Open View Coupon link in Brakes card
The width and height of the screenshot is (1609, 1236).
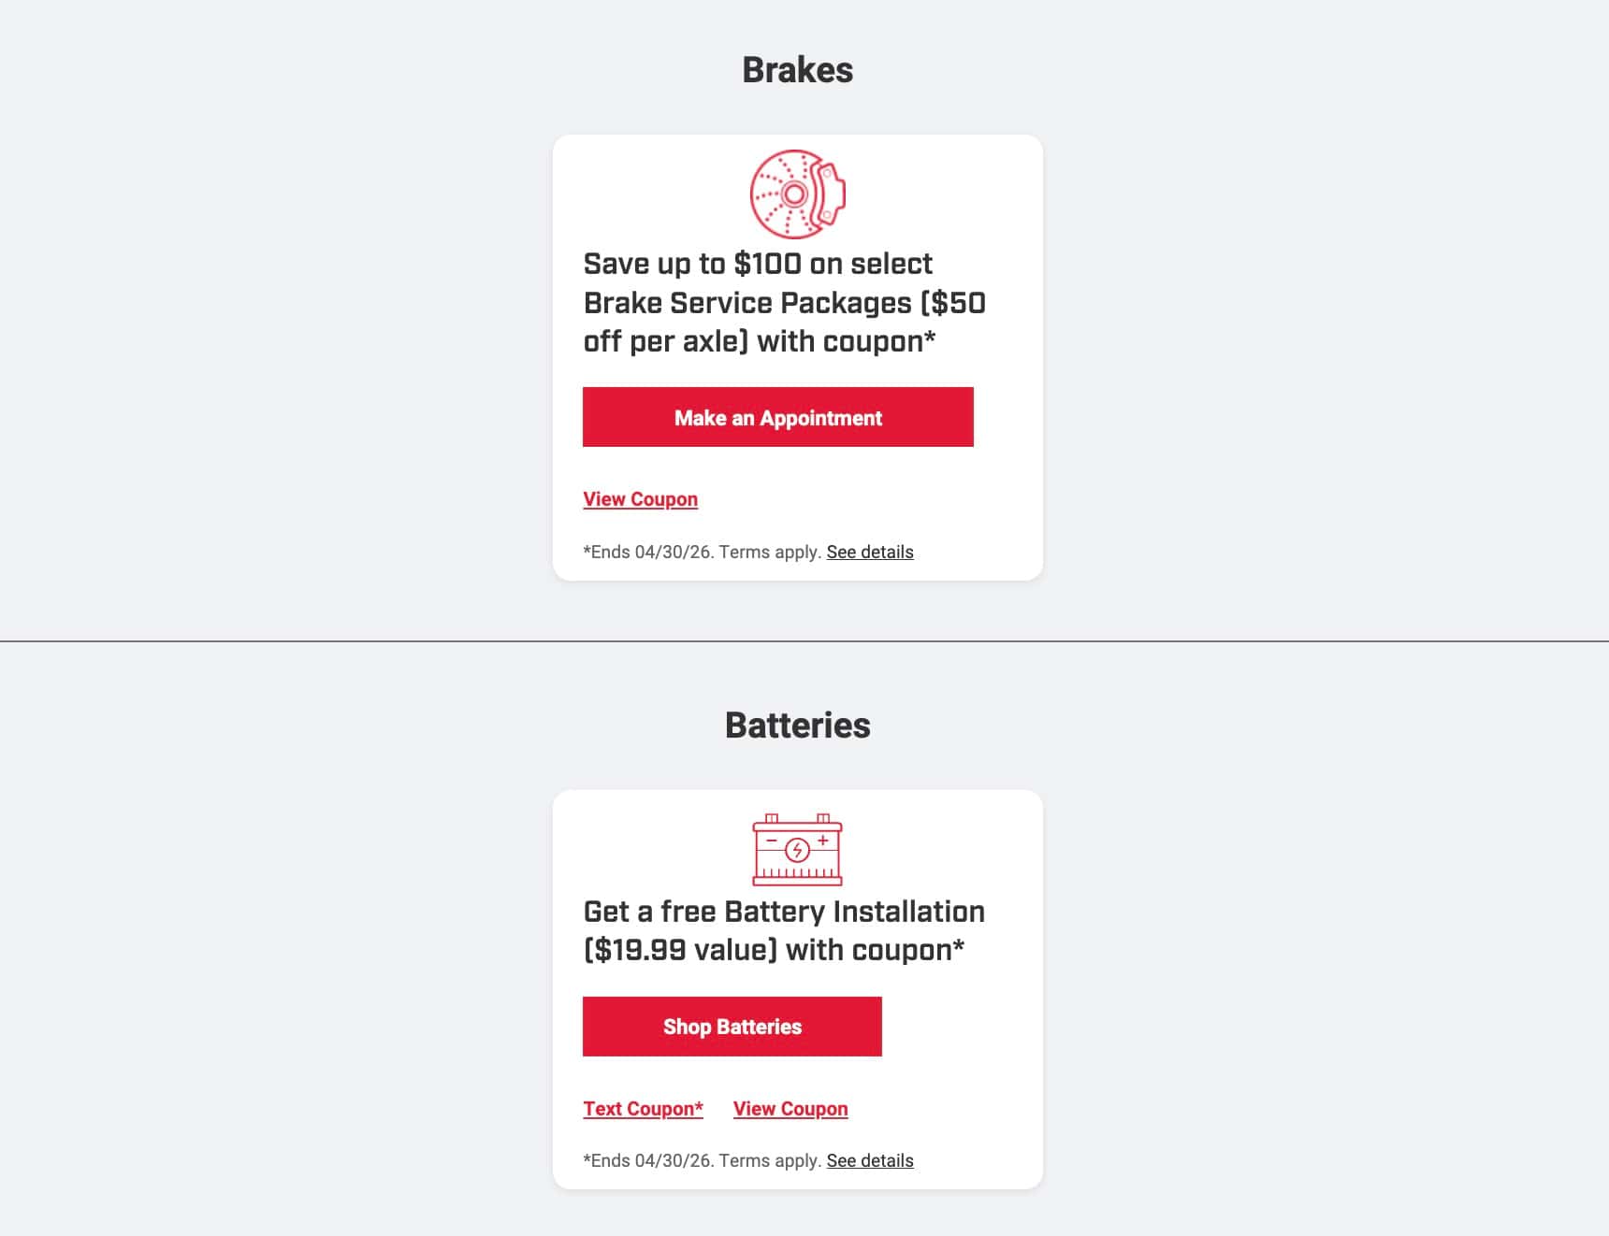click(640, 499)
